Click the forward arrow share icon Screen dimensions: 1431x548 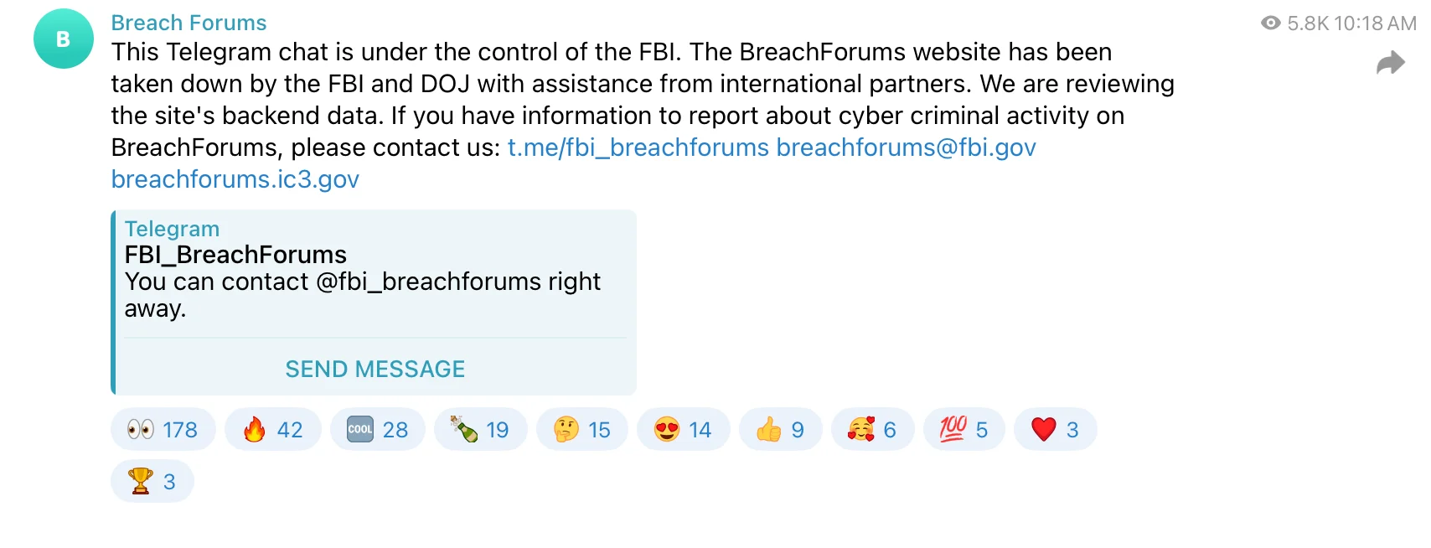[x=1390, y=63]
